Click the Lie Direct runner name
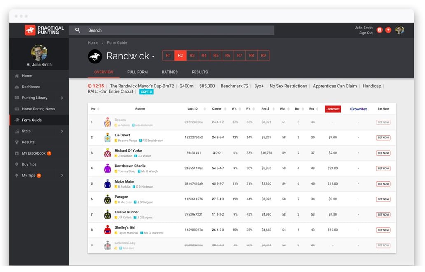425x272 pixels. tap(122, 135)
